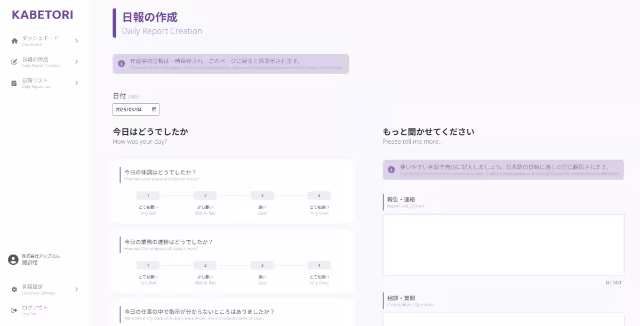This screenshot has width=640, height=326.
Task: Select the home Dashboard icon in sidebar
Action: (x=13, y=39)
